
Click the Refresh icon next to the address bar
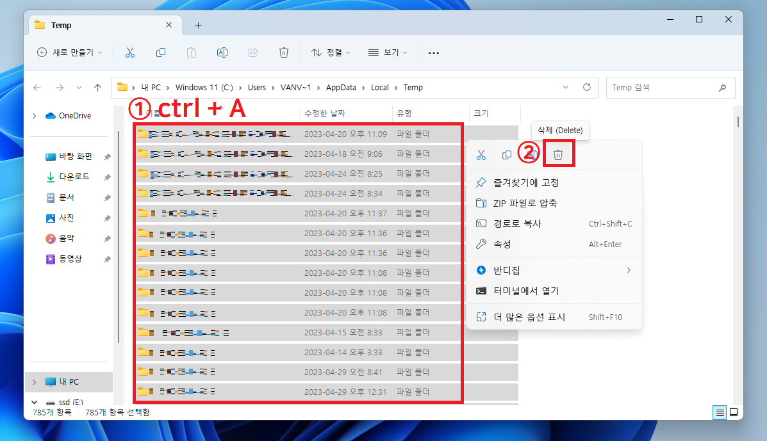(587, 87)
